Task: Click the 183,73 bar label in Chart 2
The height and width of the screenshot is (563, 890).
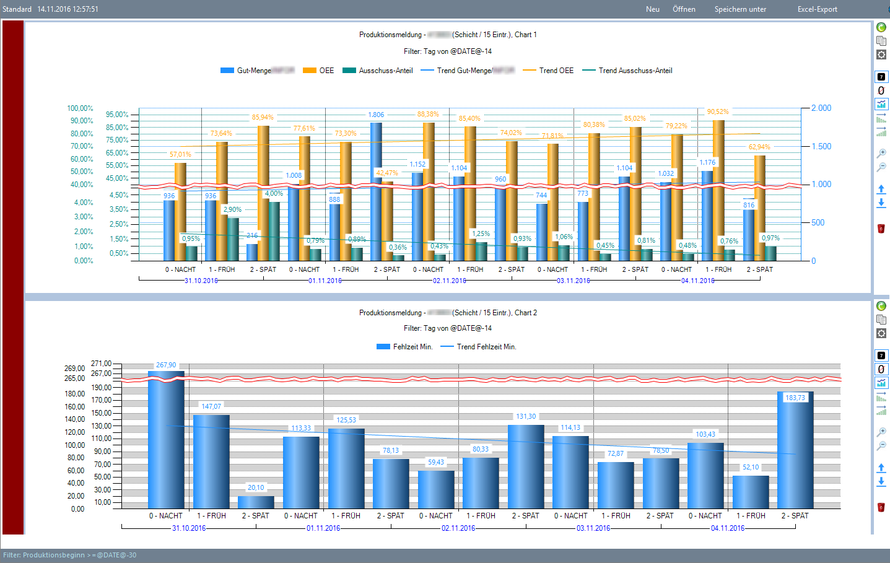Action: click(795, 398)
